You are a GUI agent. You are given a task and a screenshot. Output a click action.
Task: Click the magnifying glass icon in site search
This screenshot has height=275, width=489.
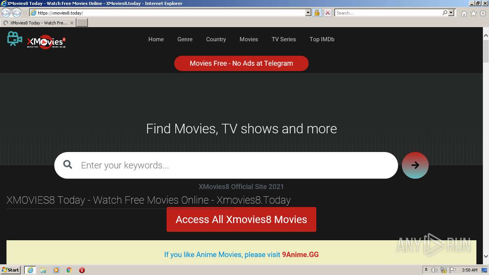point(68,165)
